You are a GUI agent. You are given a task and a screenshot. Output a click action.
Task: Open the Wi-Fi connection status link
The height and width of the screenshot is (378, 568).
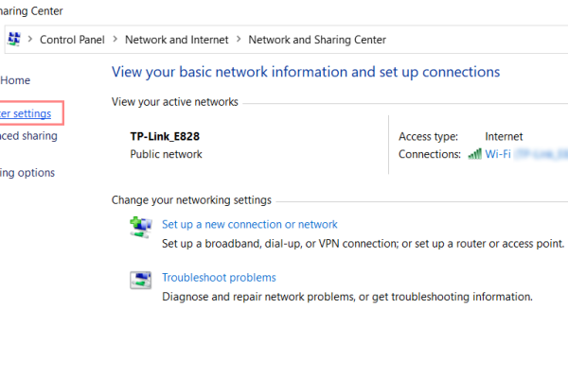pos(498,154)
